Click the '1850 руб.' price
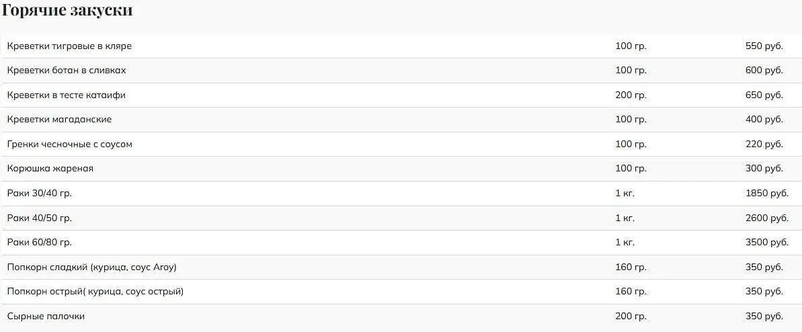The image size is (802, 332). pos(767,194)
